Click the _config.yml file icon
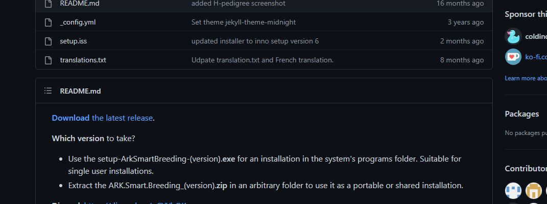Image resolution: width=547 pixels, height=204 pixels. pos(49,22)
